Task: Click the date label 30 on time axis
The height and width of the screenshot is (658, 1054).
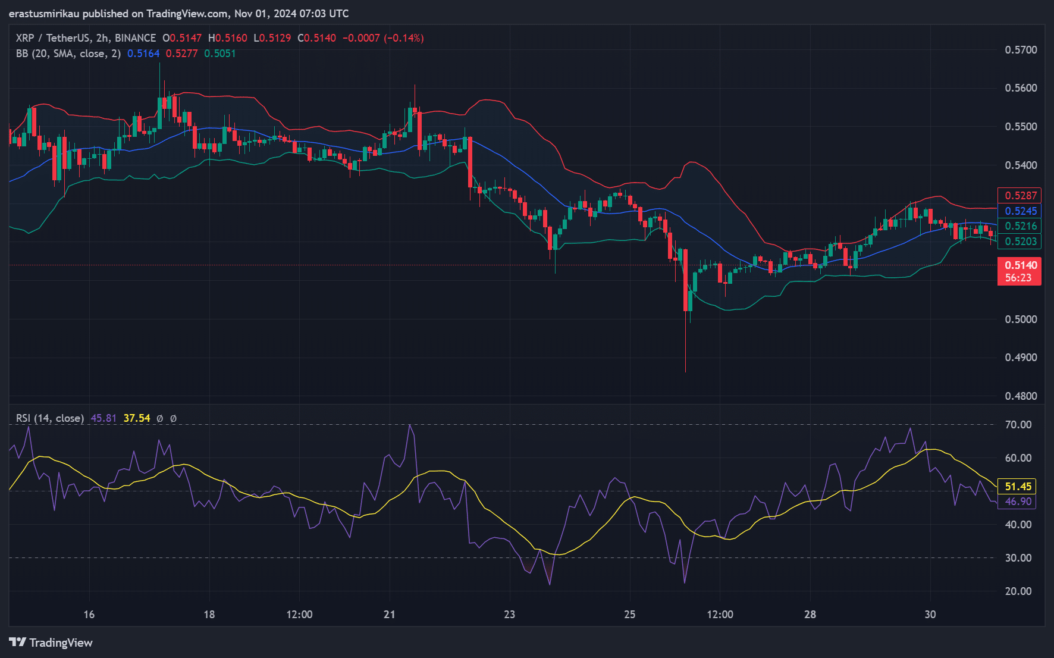Action: (x=930, y=615)
